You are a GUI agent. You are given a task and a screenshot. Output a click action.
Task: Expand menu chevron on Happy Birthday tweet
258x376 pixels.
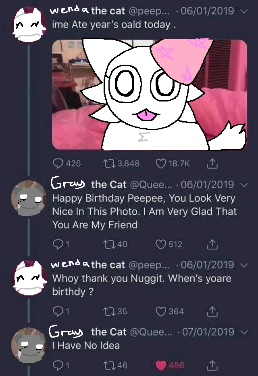click(243, 185)
